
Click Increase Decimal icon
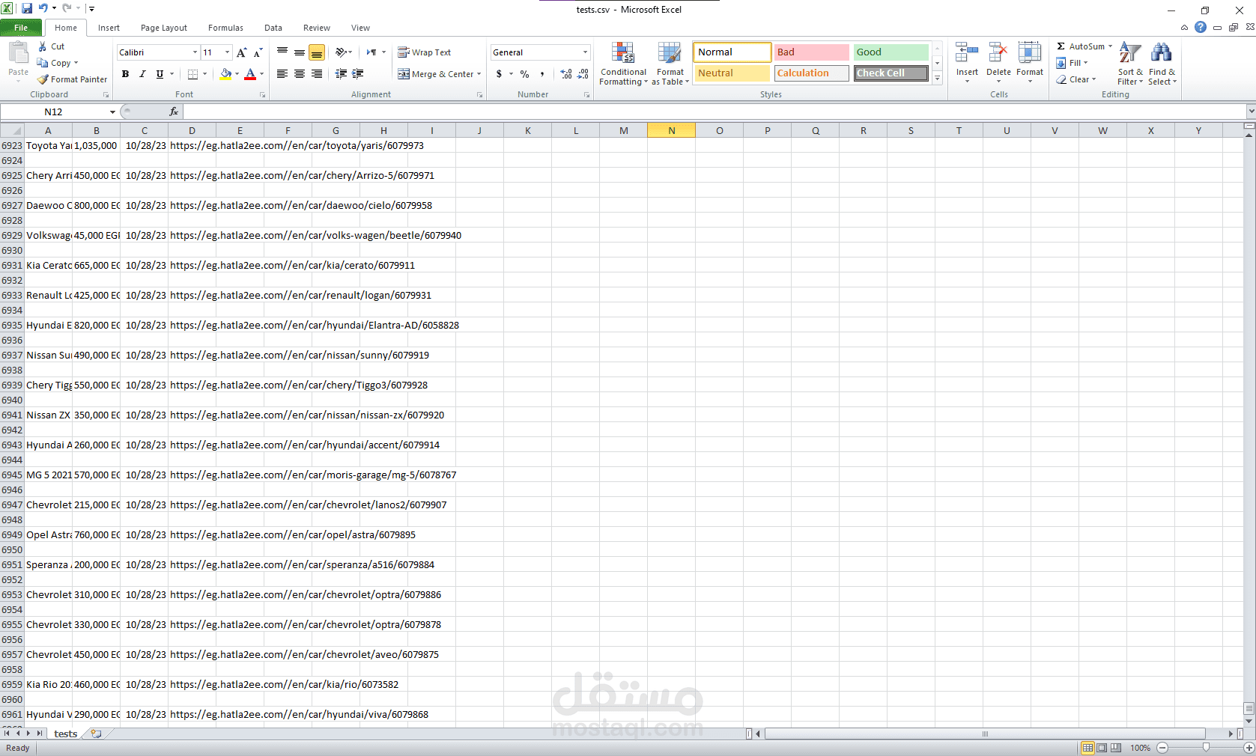pos(566,74)
